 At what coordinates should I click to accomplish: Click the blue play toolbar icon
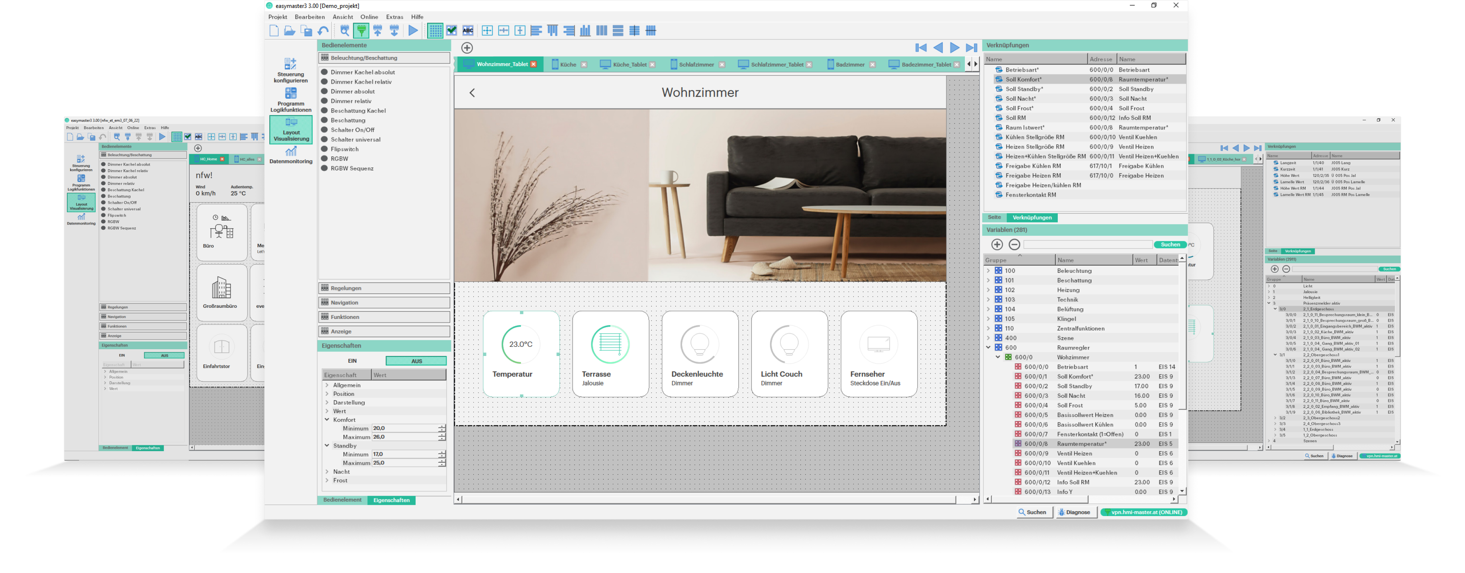(413, 31)
